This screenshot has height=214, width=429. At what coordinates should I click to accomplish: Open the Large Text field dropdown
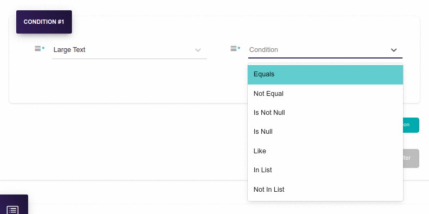click(129, 50)
